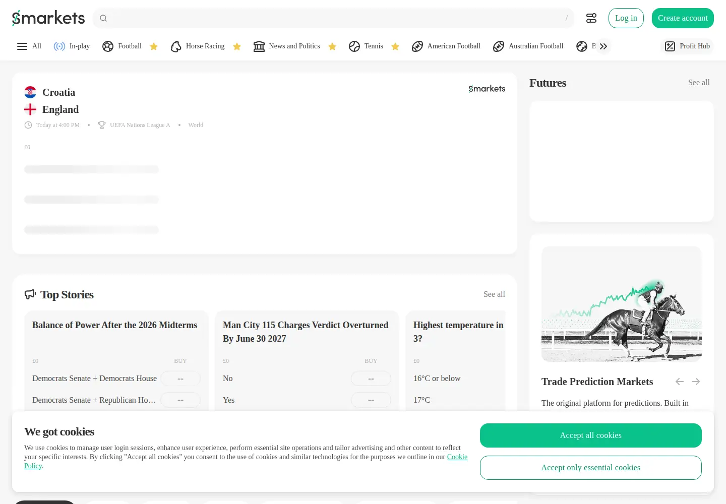The height and width of the screenshot is (504, 726).
Task: Toggle the Football favourite star
Action: click(x=154, y=46)
